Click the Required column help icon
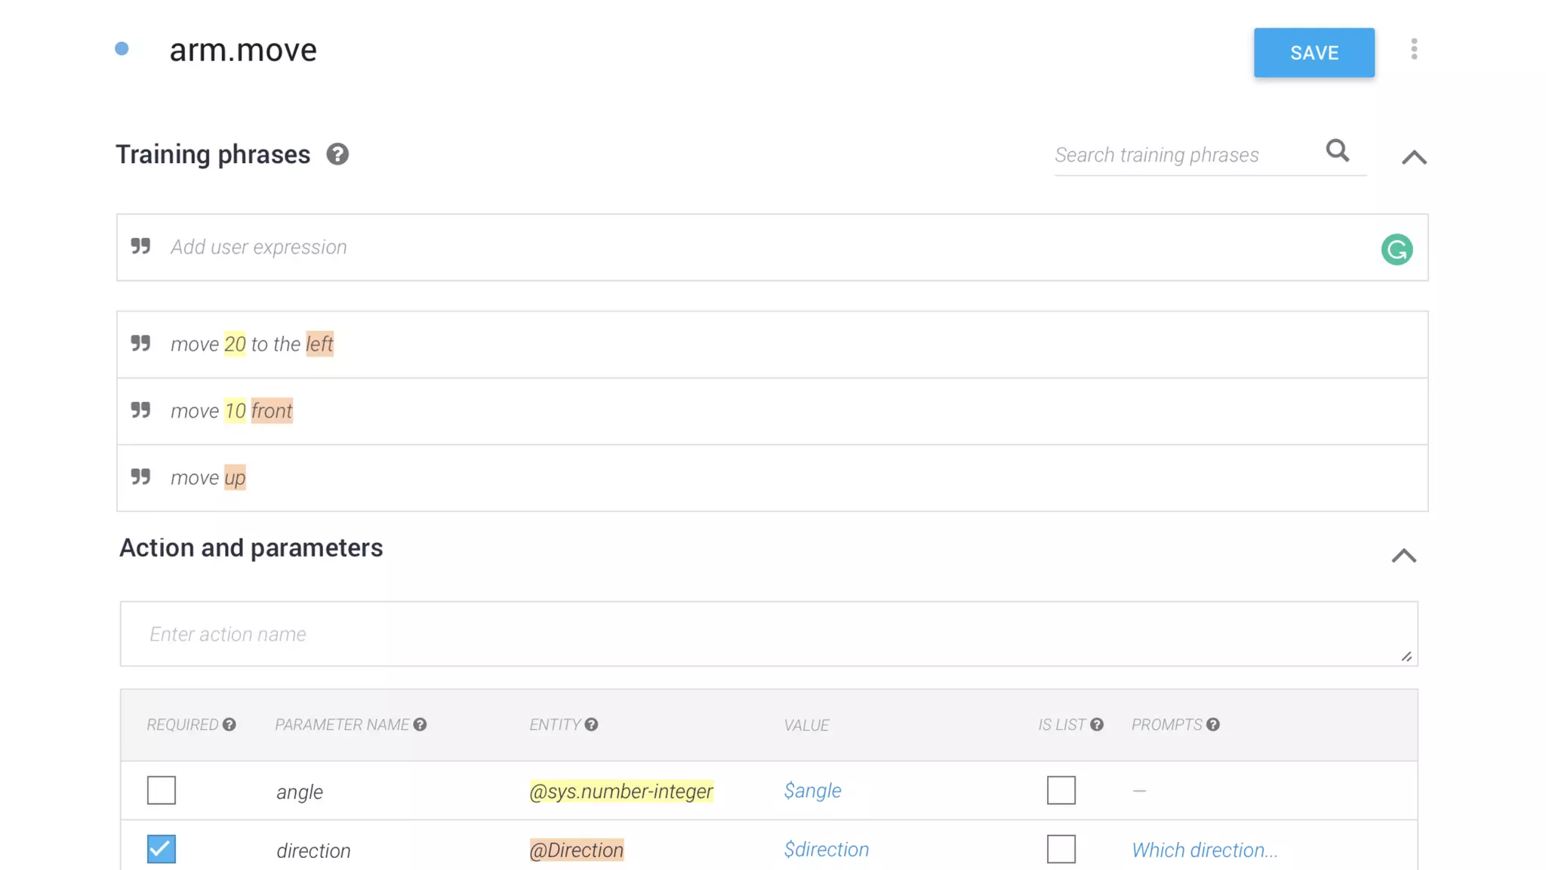The image size is (1546, 870). pyautogui.click(x=229, y=724)
